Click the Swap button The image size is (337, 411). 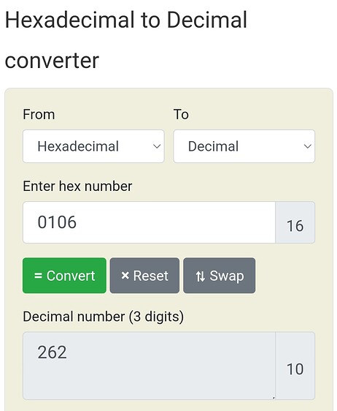(219, 276)
